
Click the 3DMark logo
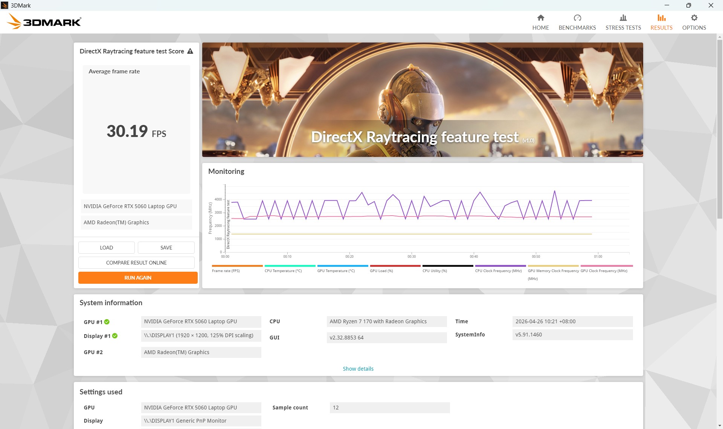(x=44, y=21)
